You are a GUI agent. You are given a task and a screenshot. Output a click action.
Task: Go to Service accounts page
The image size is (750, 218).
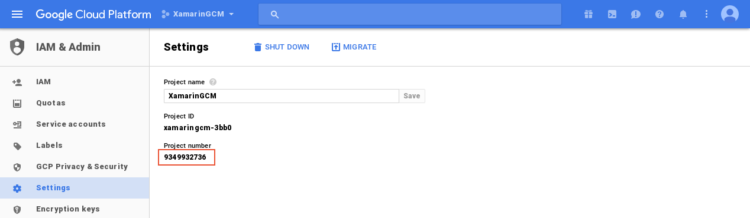point(75,124)
